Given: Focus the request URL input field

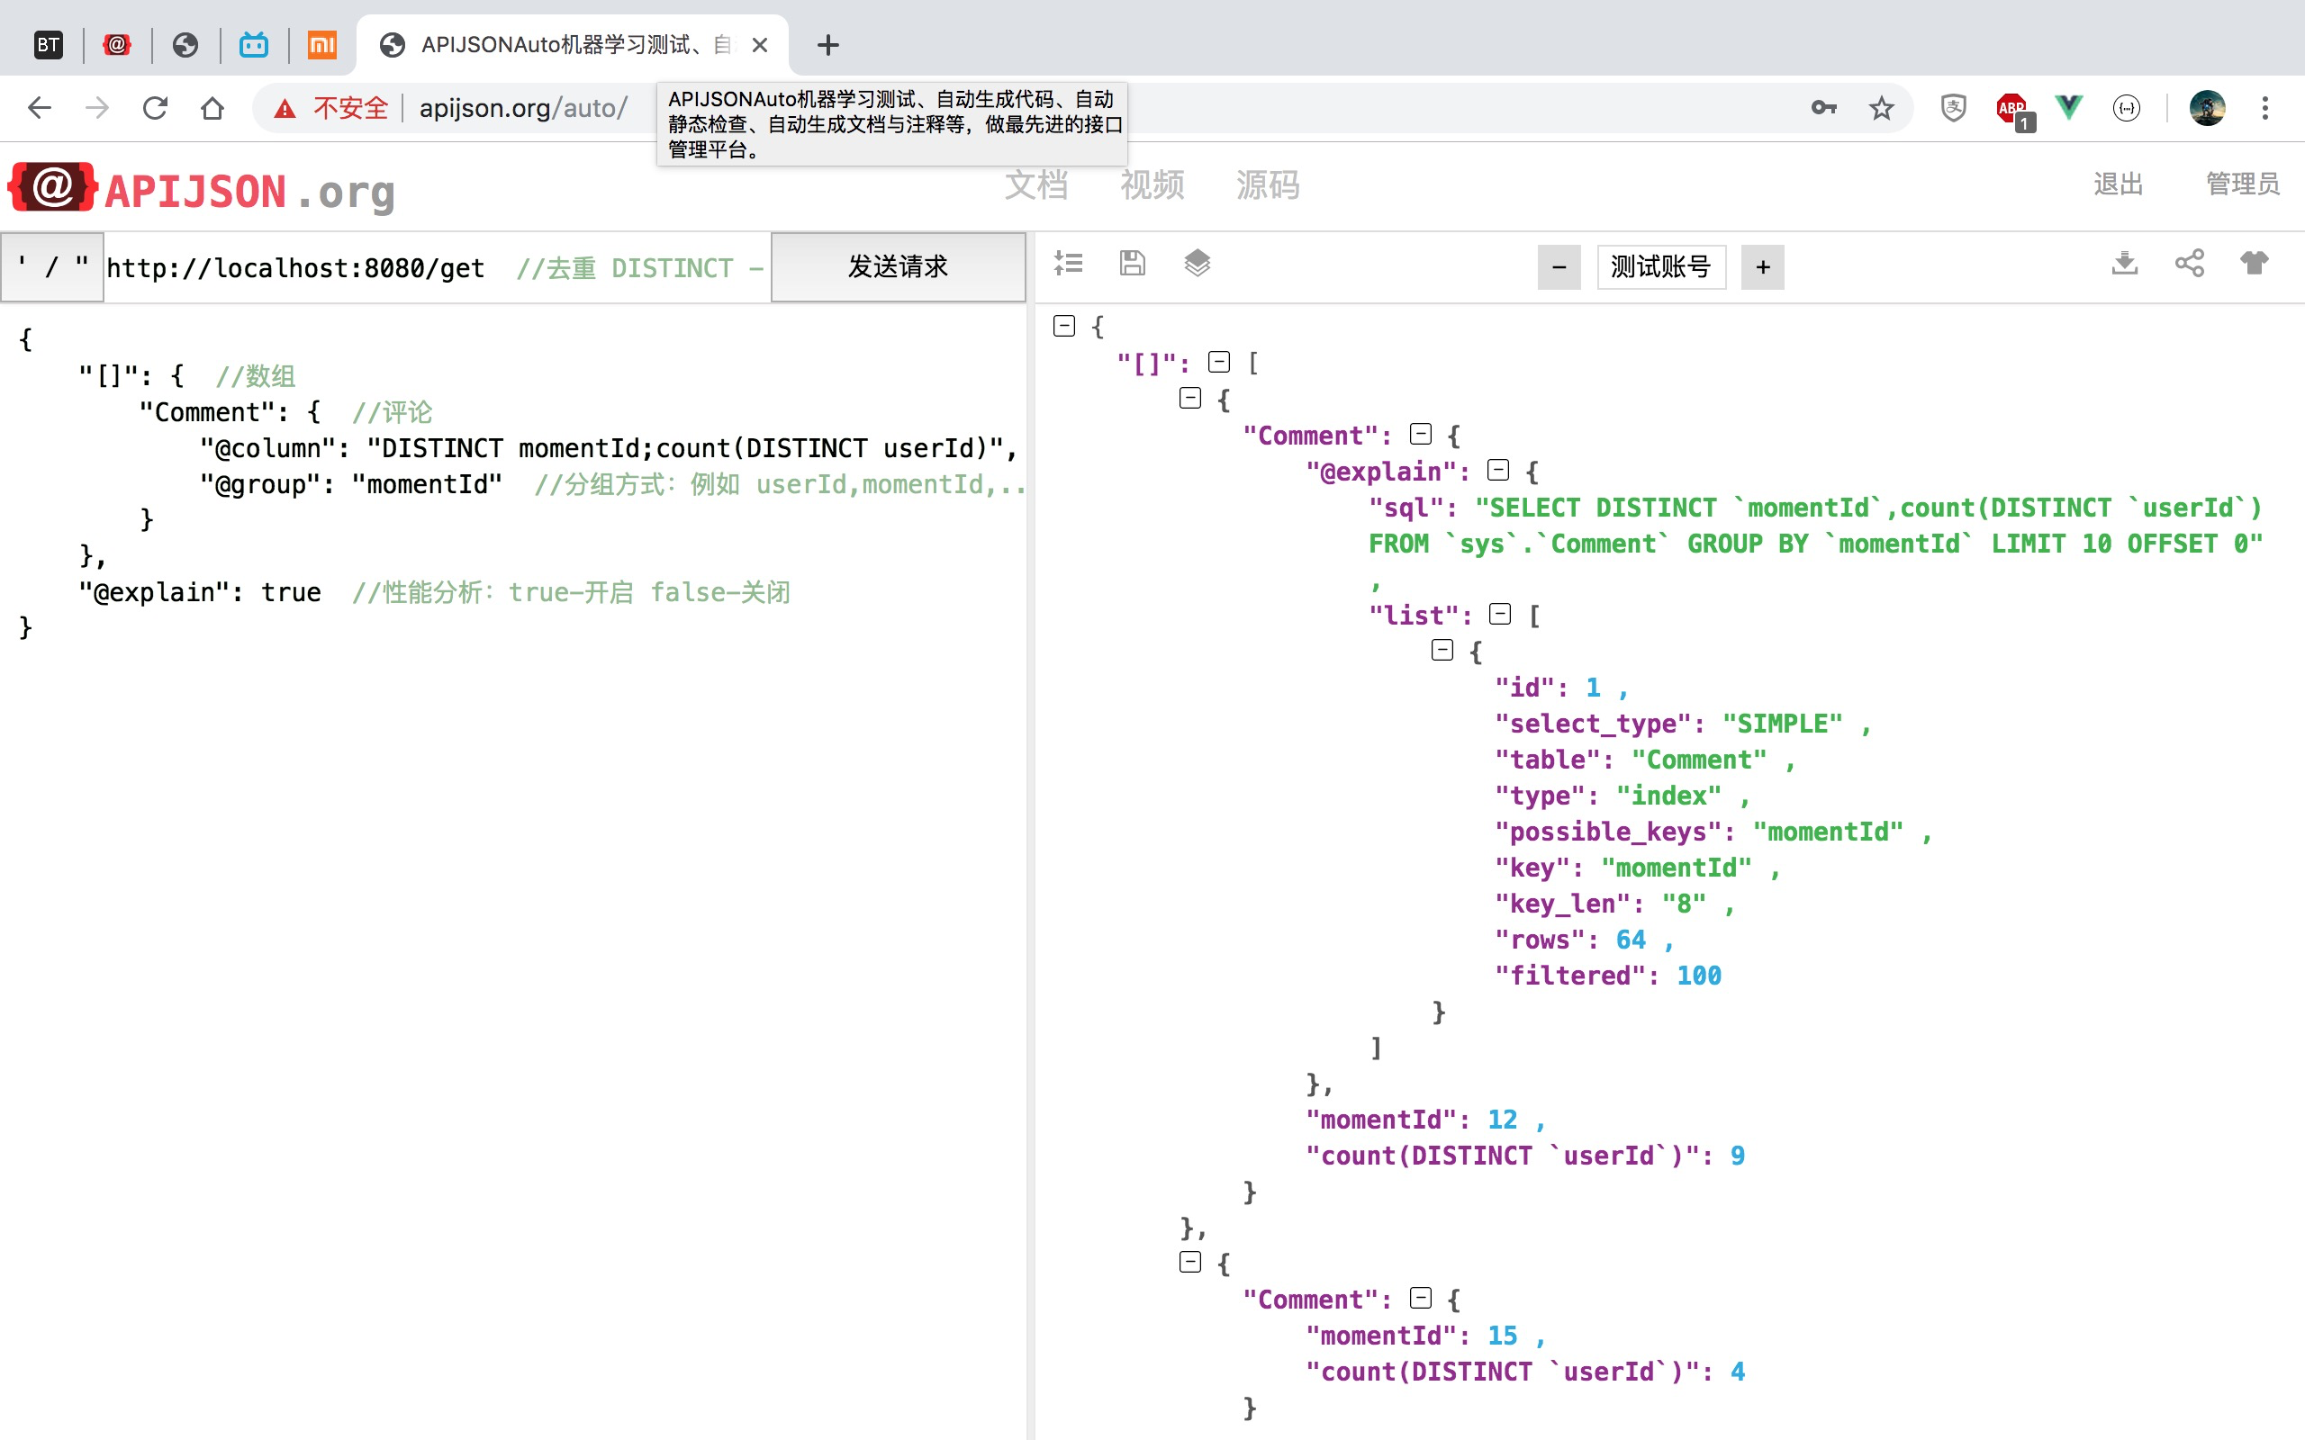Looking at the screenshot, I should [438, 267].
